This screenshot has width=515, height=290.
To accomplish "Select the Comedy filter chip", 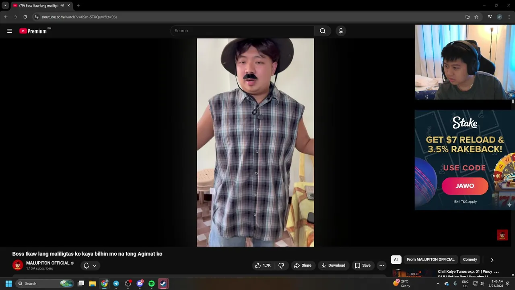I will 470,260.
